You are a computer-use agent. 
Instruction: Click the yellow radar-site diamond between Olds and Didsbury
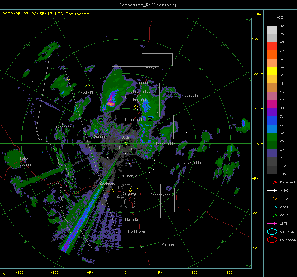126,143
